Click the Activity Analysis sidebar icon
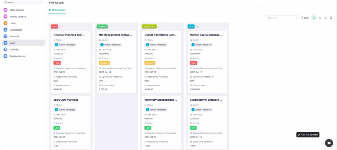 [x=5, y=16]
